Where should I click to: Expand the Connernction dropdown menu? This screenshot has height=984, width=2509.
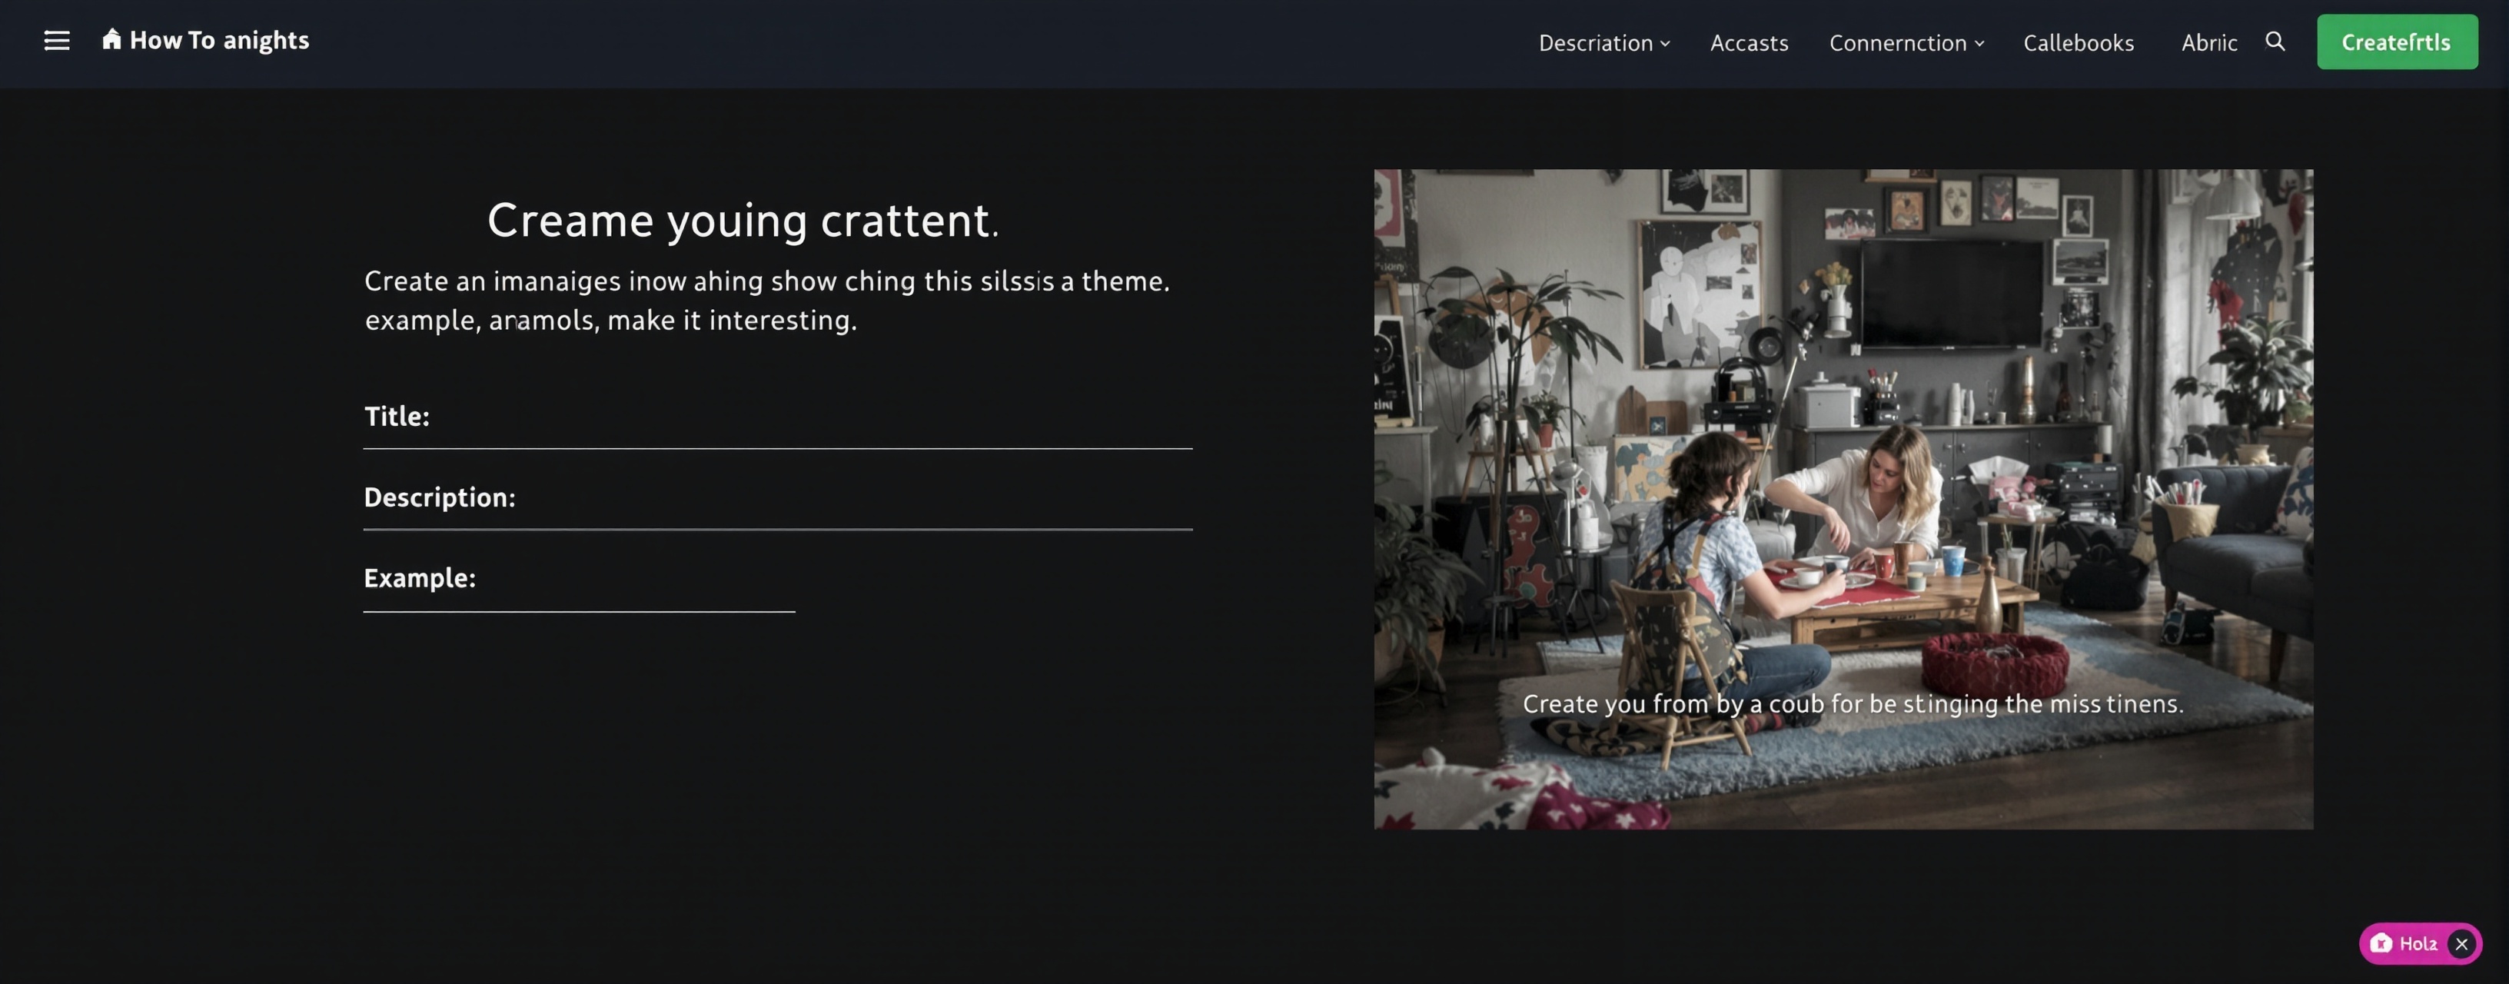pyautogui.click(x=1906, y=43)
